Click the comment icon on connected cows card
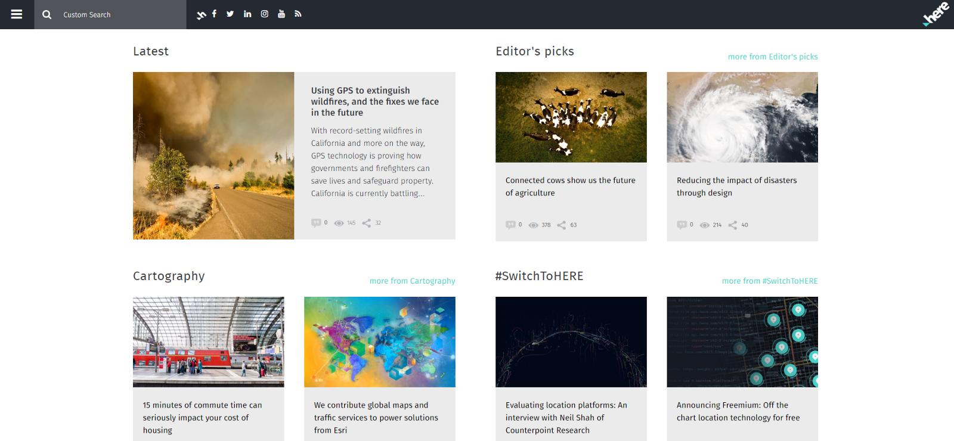 coord(510,225)
